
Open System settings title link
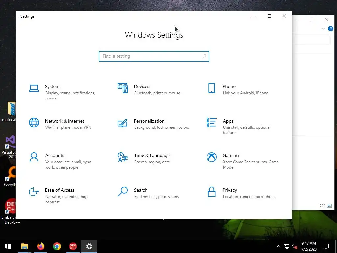(52, 86)
